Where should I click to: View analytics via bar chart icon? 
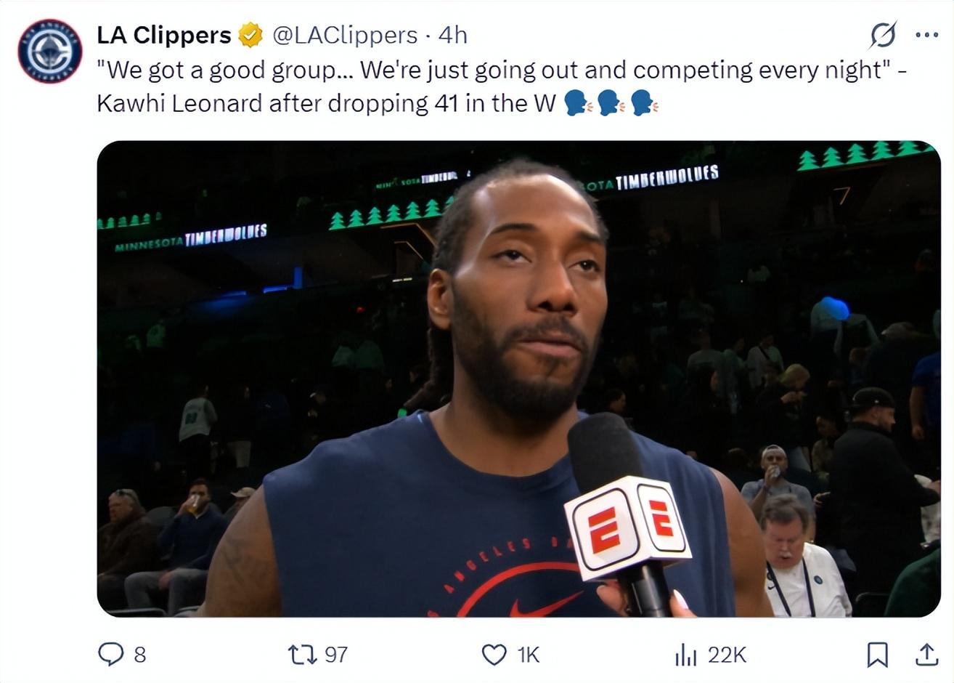point(685,655)
